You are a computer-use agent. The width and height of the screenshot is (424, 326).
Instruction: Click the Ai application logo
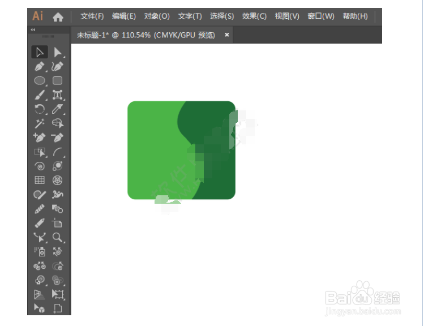click(37, 16)
